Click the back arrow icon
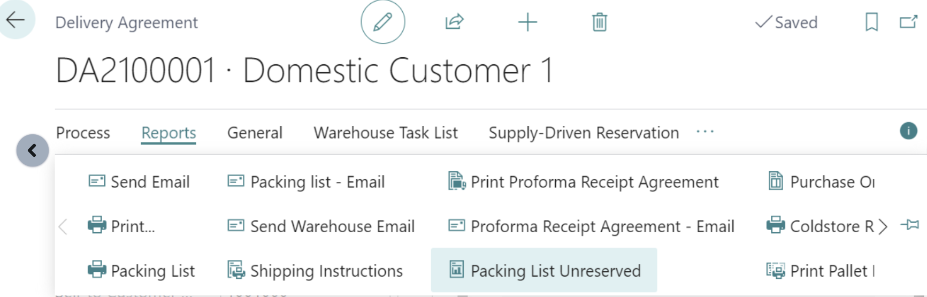 (x=16, y=20)
